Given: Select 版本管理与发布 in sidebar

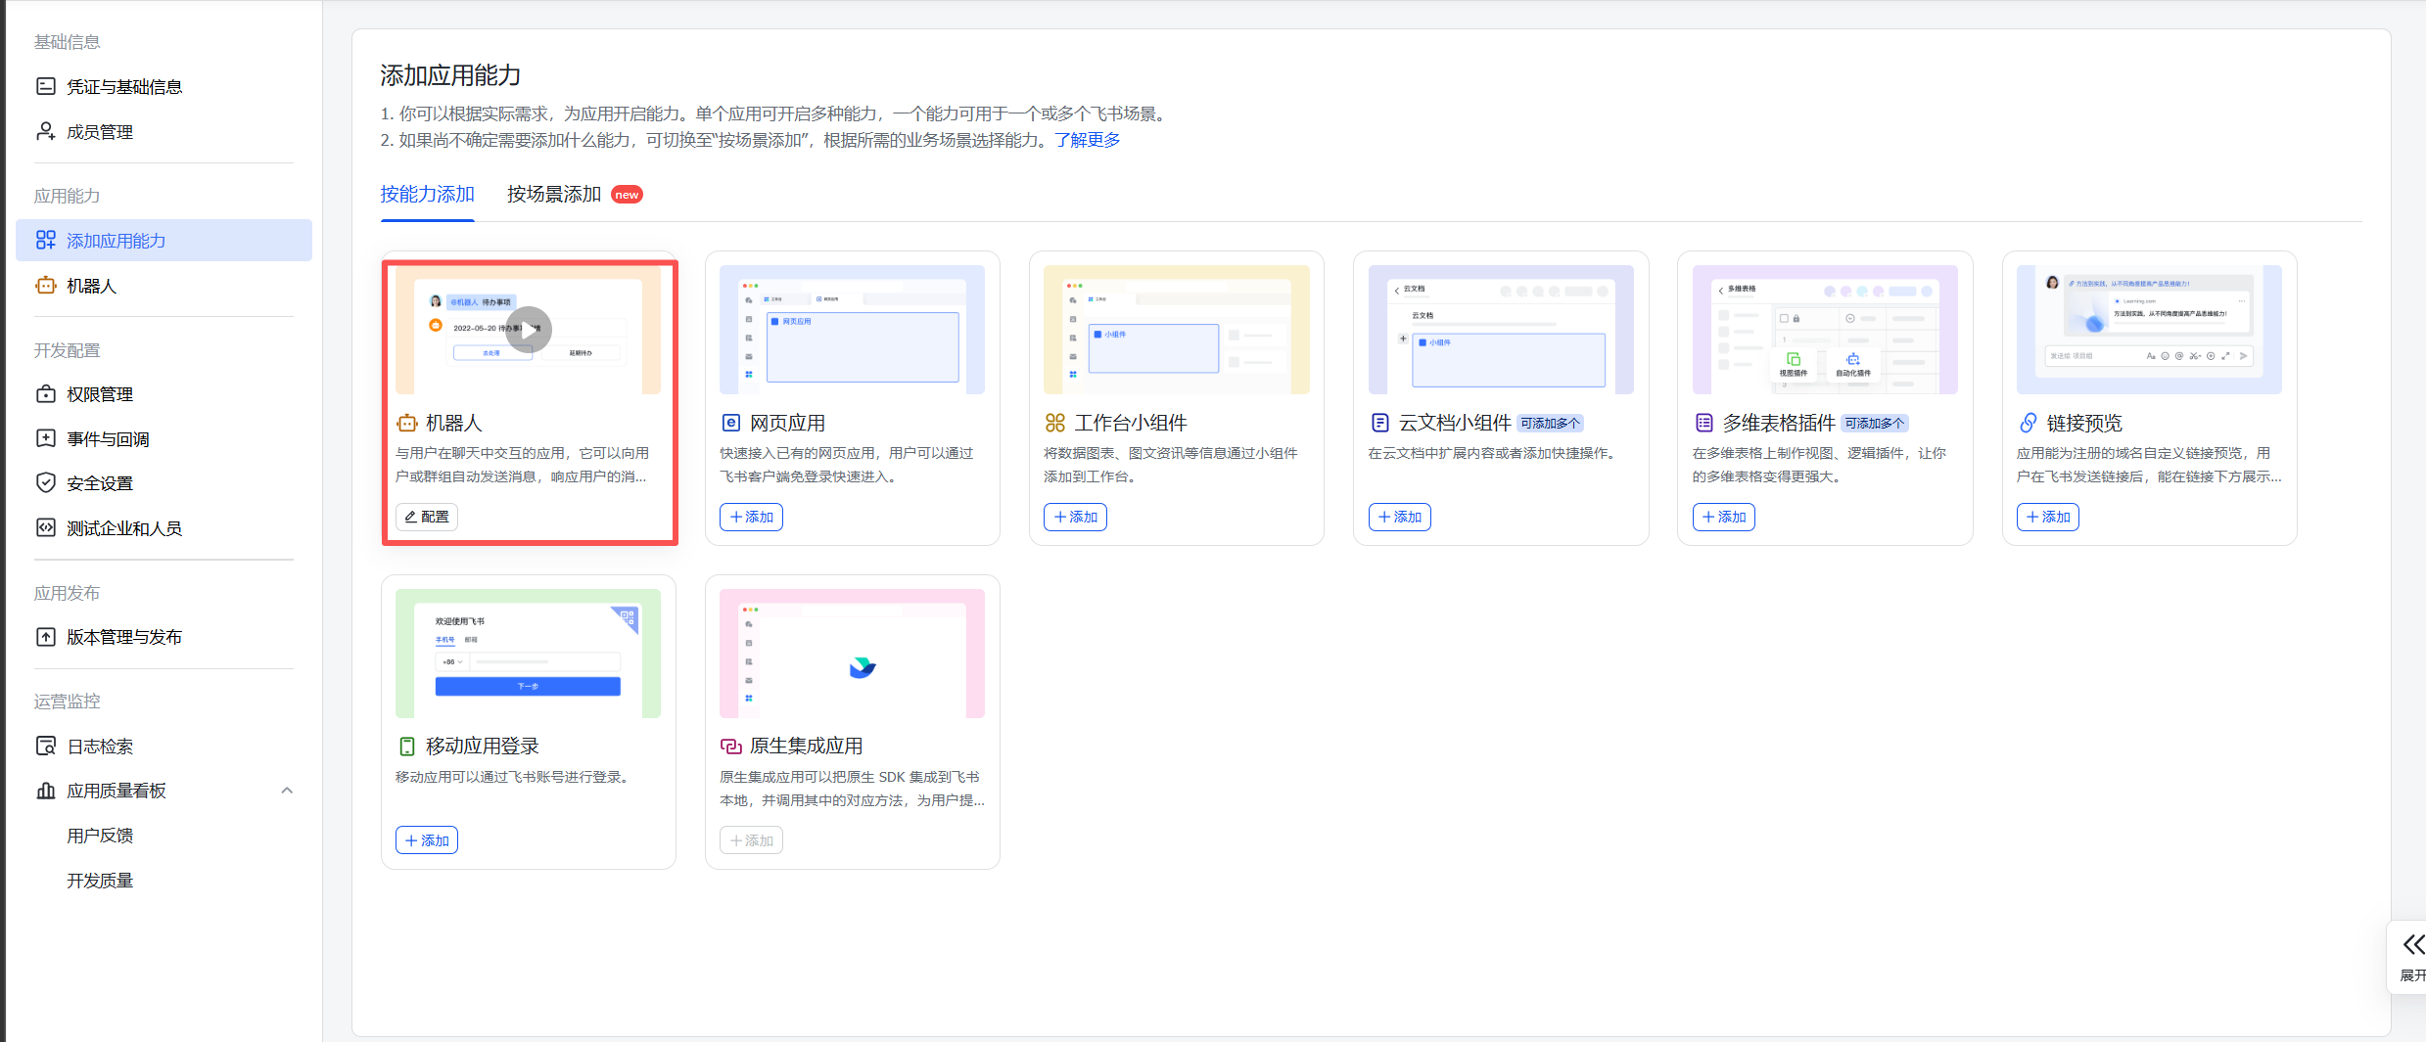Looking at the screenshot, I should (163, 636).
